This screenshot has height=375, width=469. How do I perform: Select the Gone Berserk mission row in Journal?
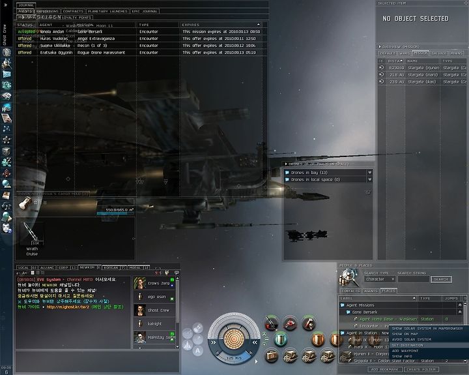click(139, 31)
